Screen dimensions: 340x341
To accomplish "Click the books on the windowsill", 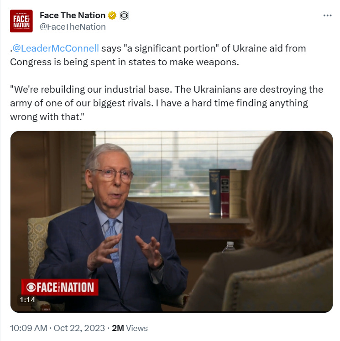I will point(229,194).
